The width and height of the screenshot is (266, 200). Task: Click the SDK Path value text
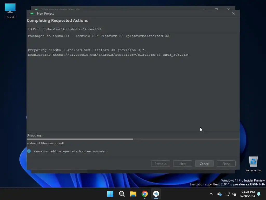(x=72, y=29)
